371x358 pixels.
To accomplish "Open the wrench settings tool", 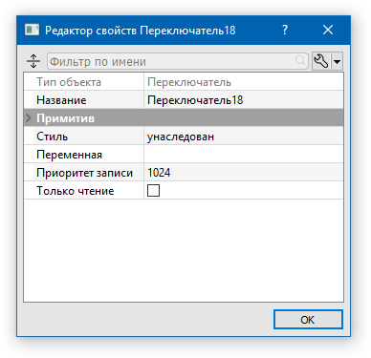I will pyautogui.click(x=321, y=61).
